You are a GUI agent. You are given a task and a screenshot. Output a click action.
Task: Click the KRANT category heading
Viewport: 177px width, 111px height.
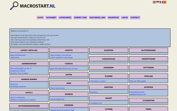[109, 98]
